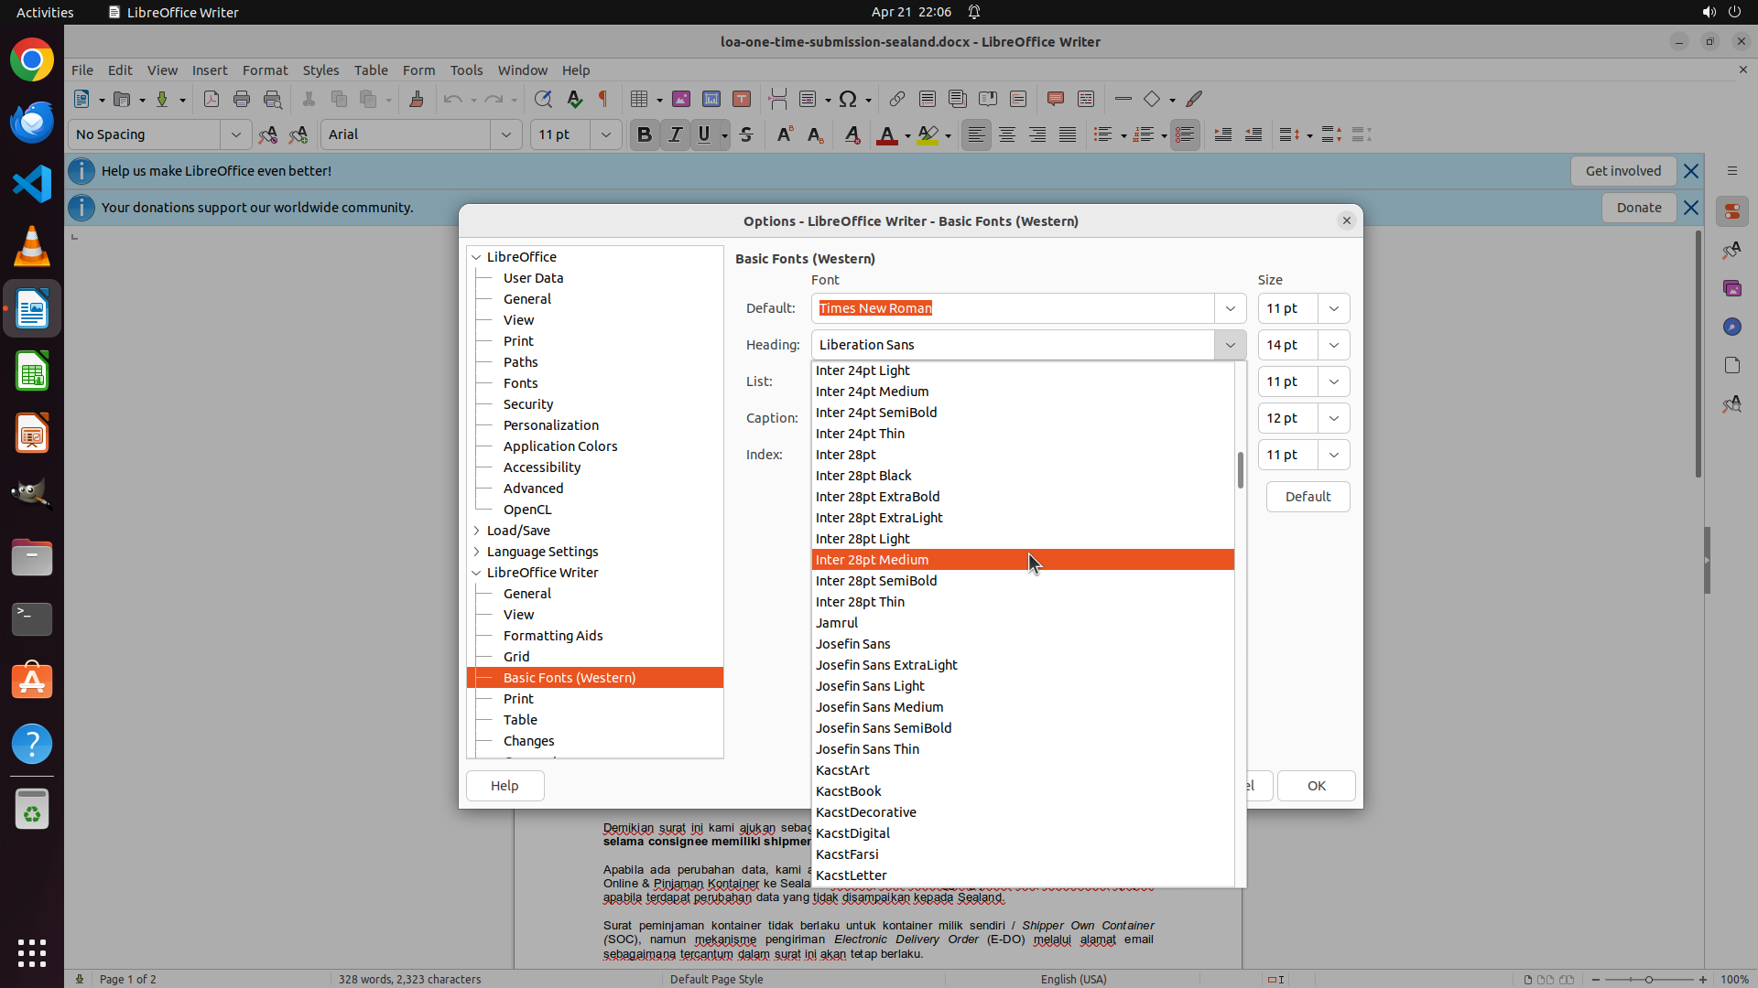This screenshot has height=988, width=1758.
Task: Click the Clone Formatting paintbrush icon
Action: pyautogui.click(x=417, y=99)
